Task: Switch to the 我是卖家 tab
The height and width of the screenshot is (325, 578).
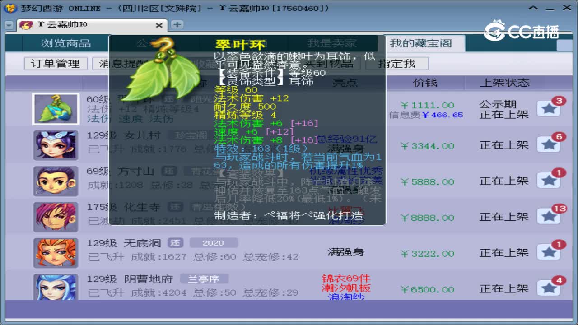Action: pyautogui.click(x=332, y=43)
